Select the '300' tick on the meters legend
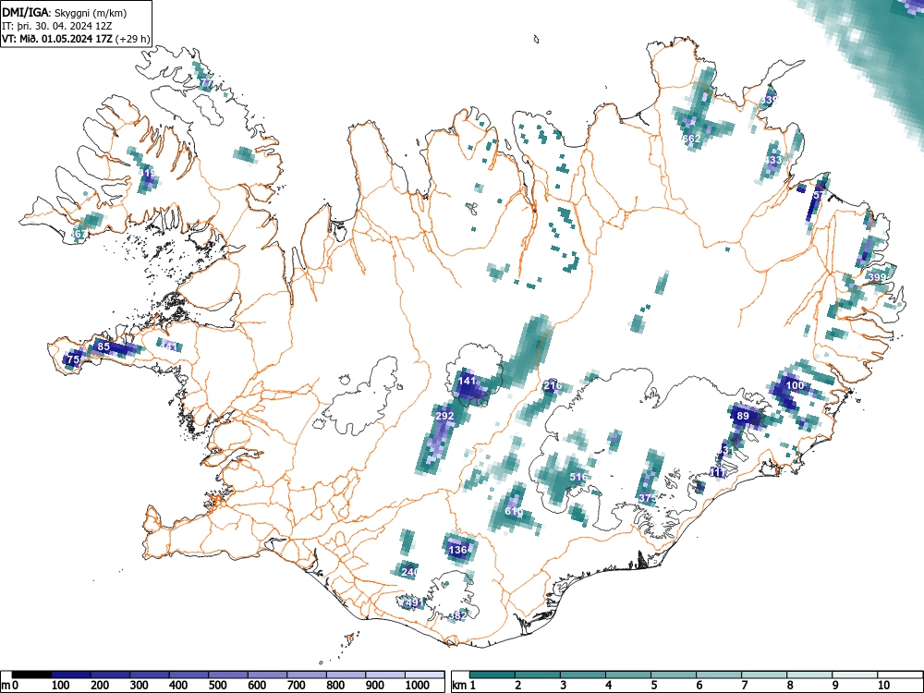This screenshot has width=924, height=693. 140,686
